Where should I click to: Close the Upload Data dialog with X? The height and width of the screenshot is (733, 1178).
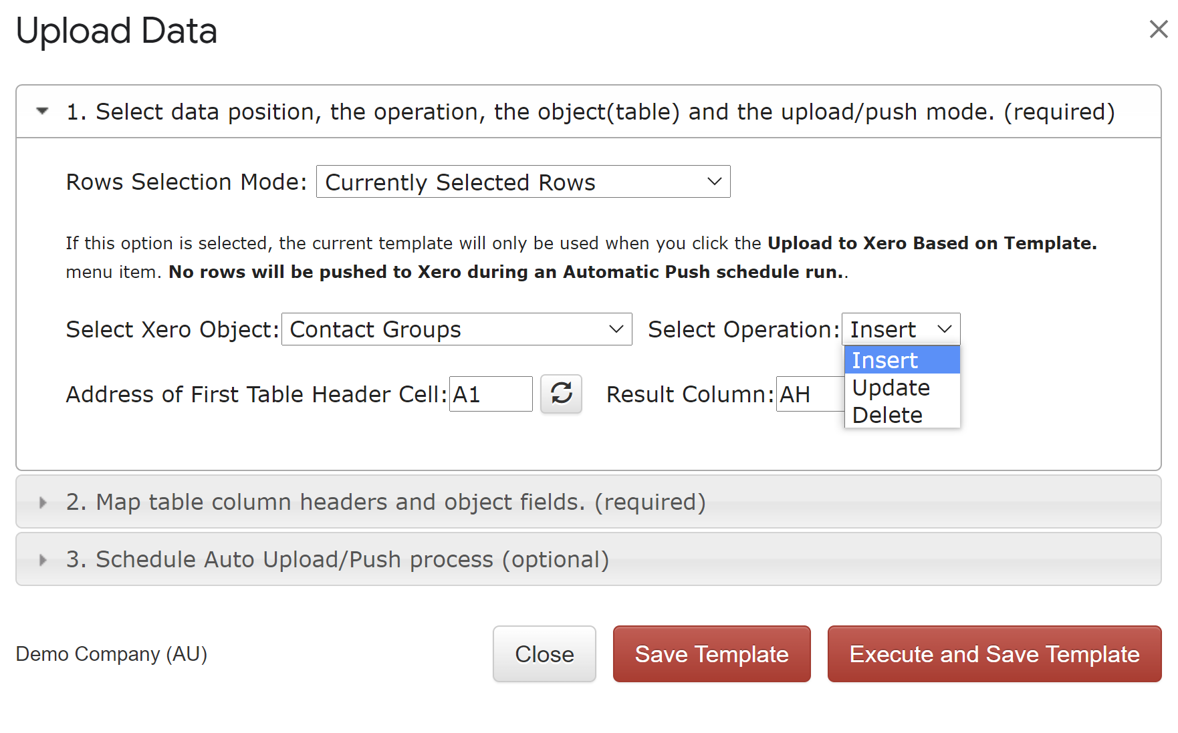[1158, 29]
